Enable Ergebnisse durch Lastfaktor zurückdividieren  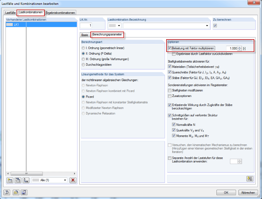point(174,54)
